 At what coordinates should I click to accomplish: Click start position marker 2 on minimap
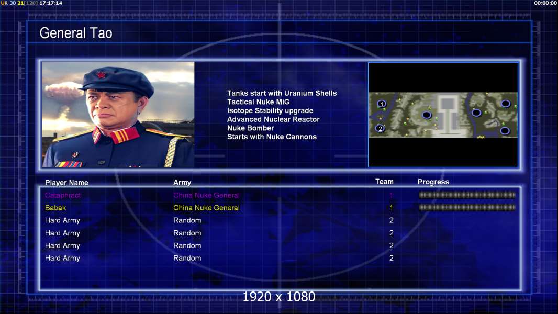point(380,128)
